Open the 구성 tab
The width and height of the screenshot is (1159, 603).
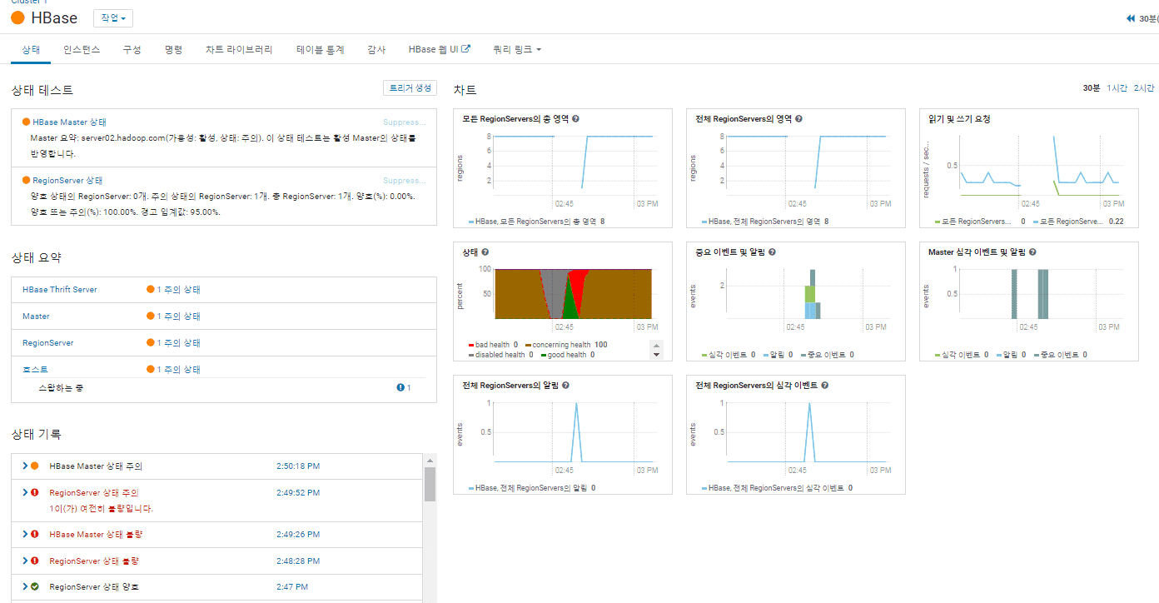click(132, 50)
